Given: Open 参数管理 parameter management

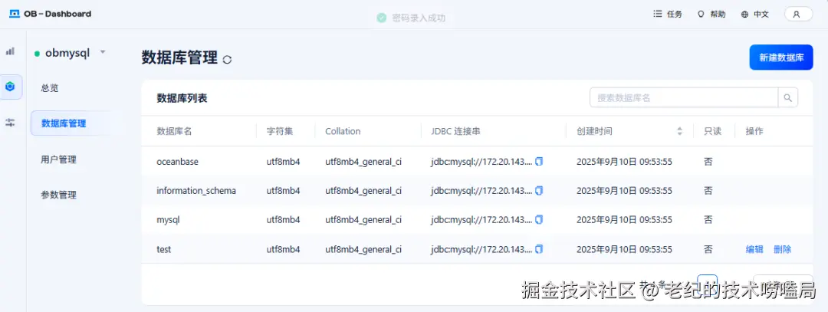Looking at the screenshot, I should (x=58, y=194).
